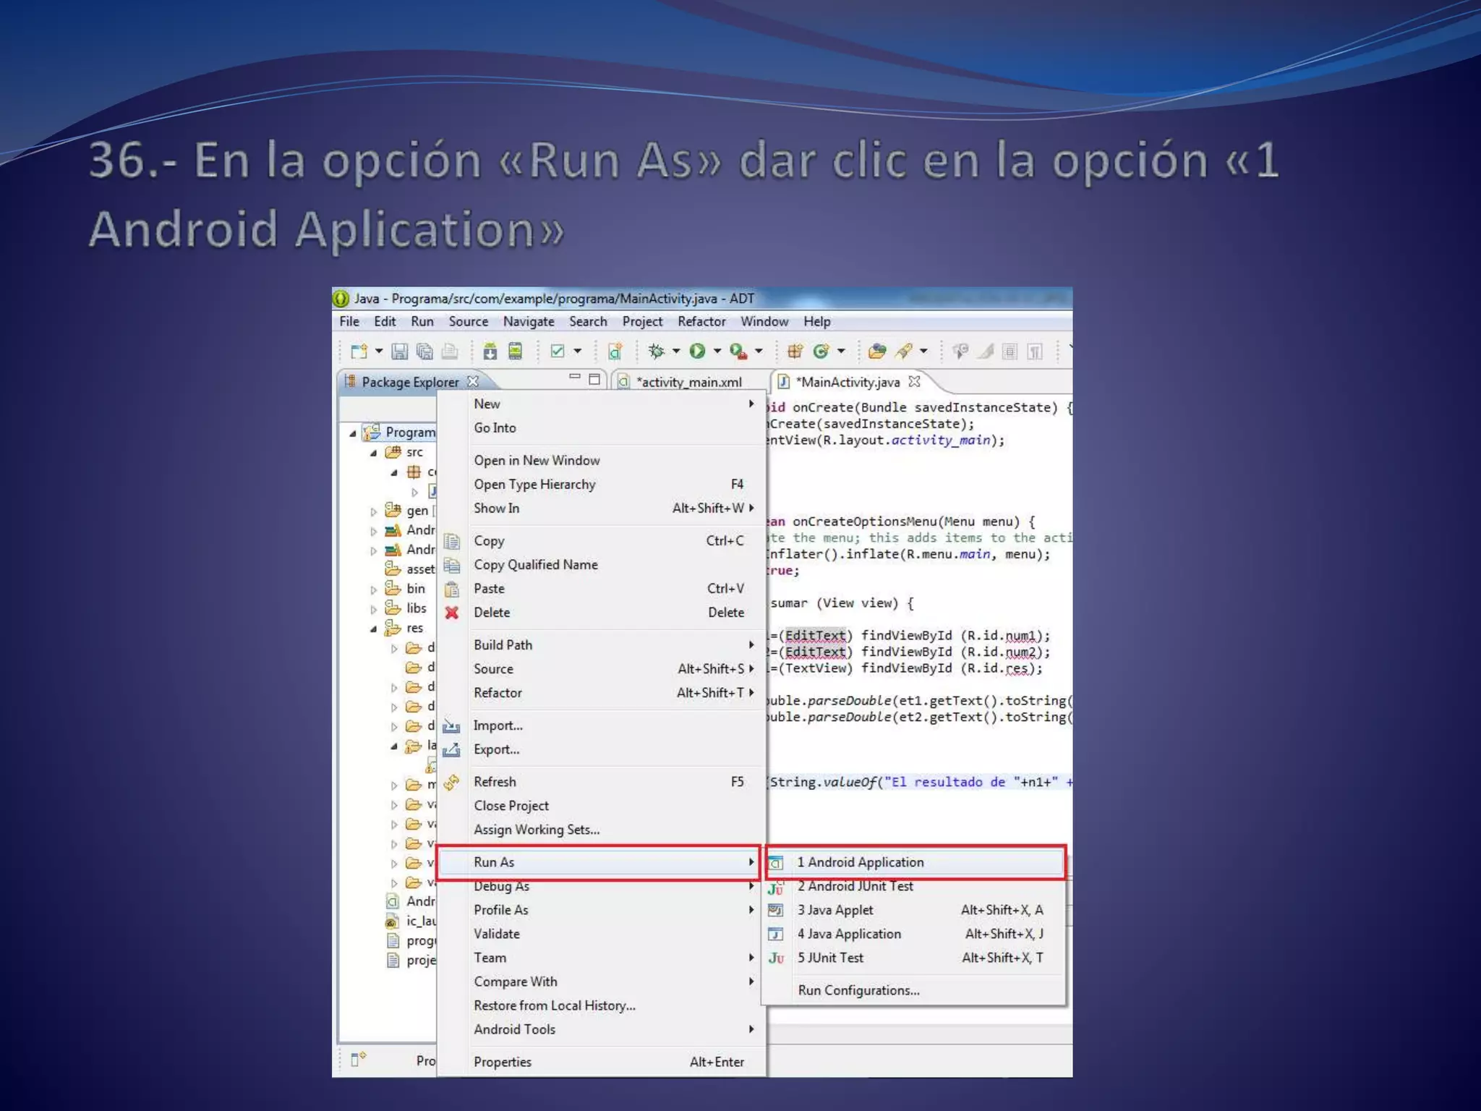Click the New Java Package icon
This screenshot has width=1481, height=1111.
(795, 352)
